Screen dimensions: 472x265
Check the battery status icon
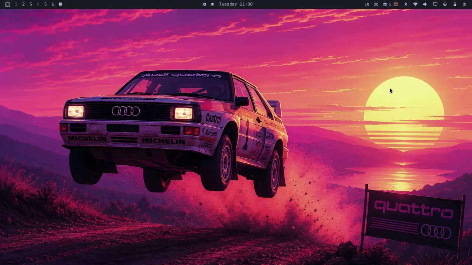point(455,4)
